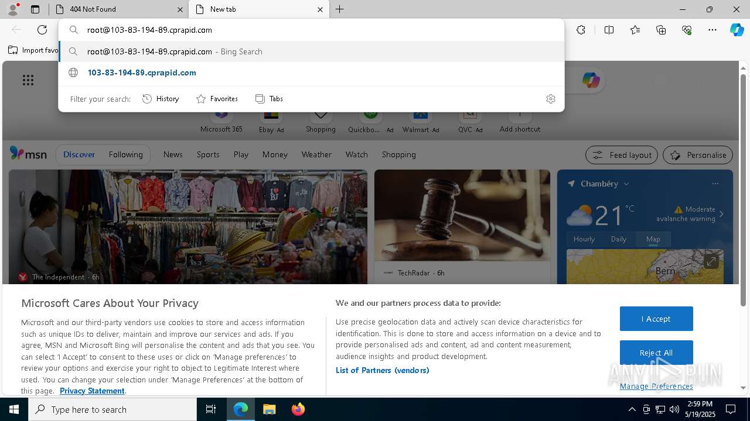Screen dimensions: 750x421
Task: Open Manage Preferences link
Action: click(x=656, y=386)
